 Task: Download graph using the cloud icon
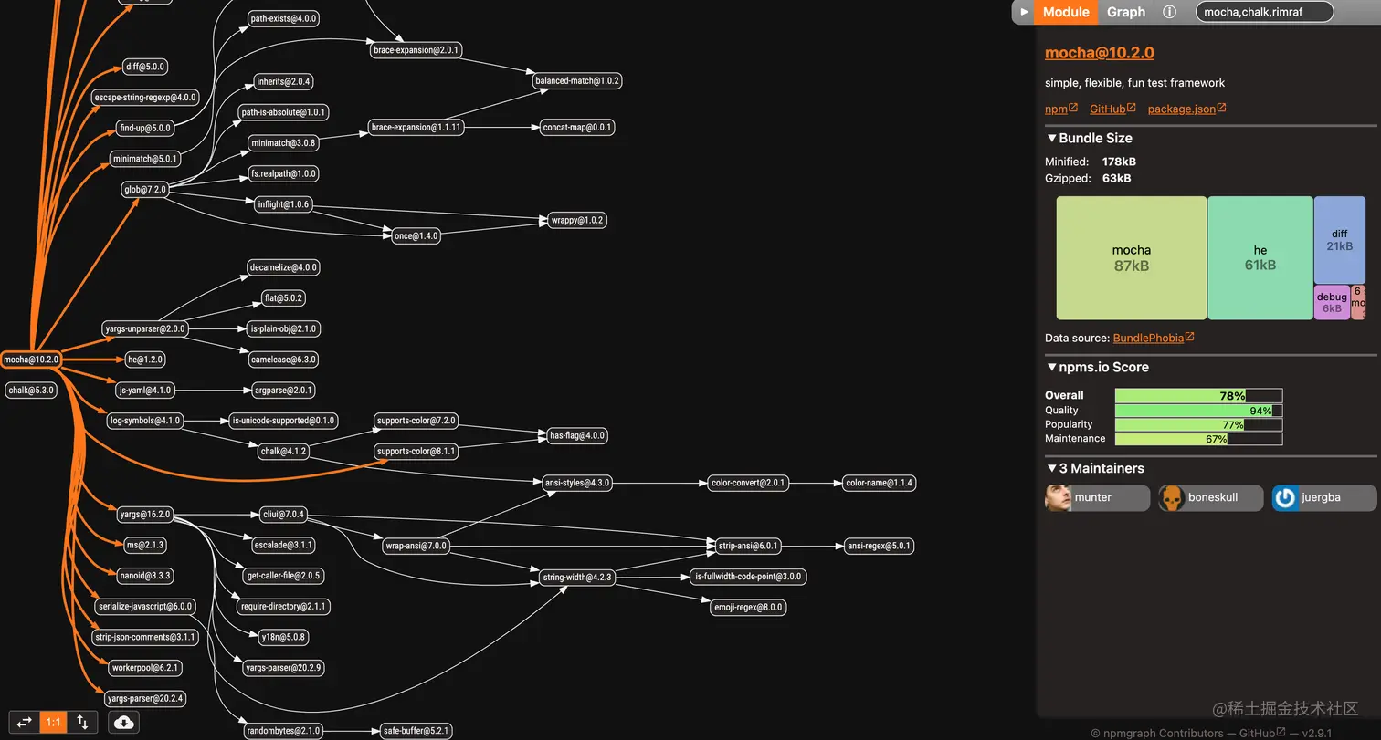[124, 722]
